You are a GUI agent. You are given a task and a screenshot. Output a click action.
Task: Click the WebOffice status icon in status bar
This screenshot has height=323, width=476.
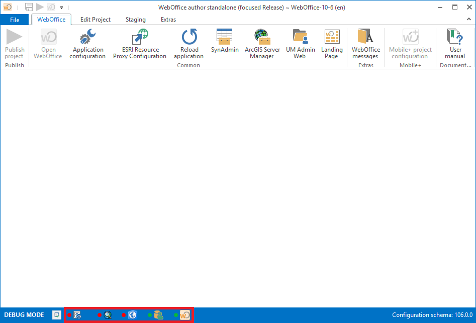[185, 315]
